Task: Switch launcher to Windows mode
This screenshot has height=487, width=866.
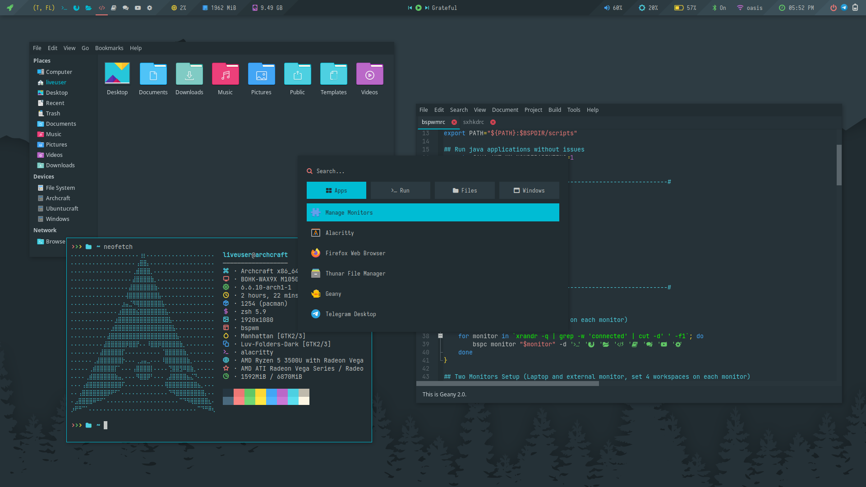Action: tap(529, 191)
